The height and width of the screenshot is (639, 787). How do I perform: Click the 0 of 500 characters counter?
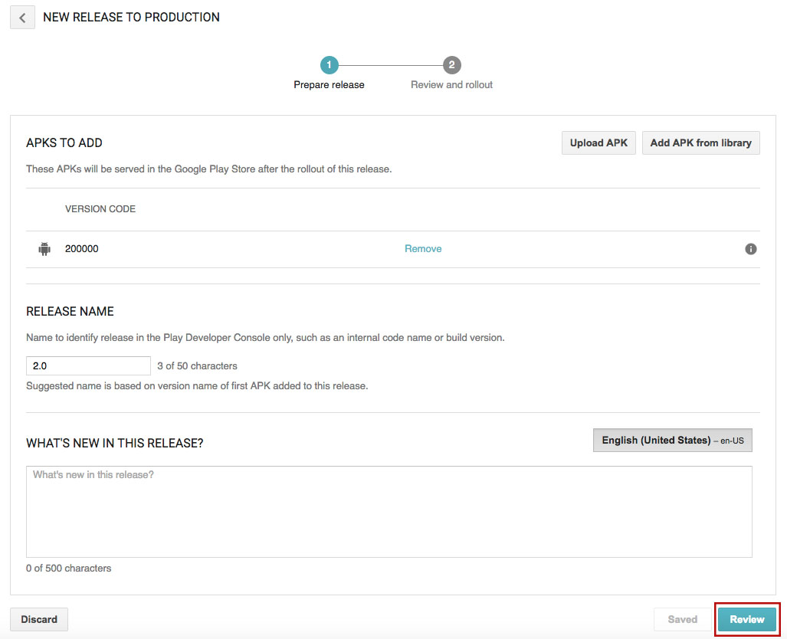tap(68, 569)
